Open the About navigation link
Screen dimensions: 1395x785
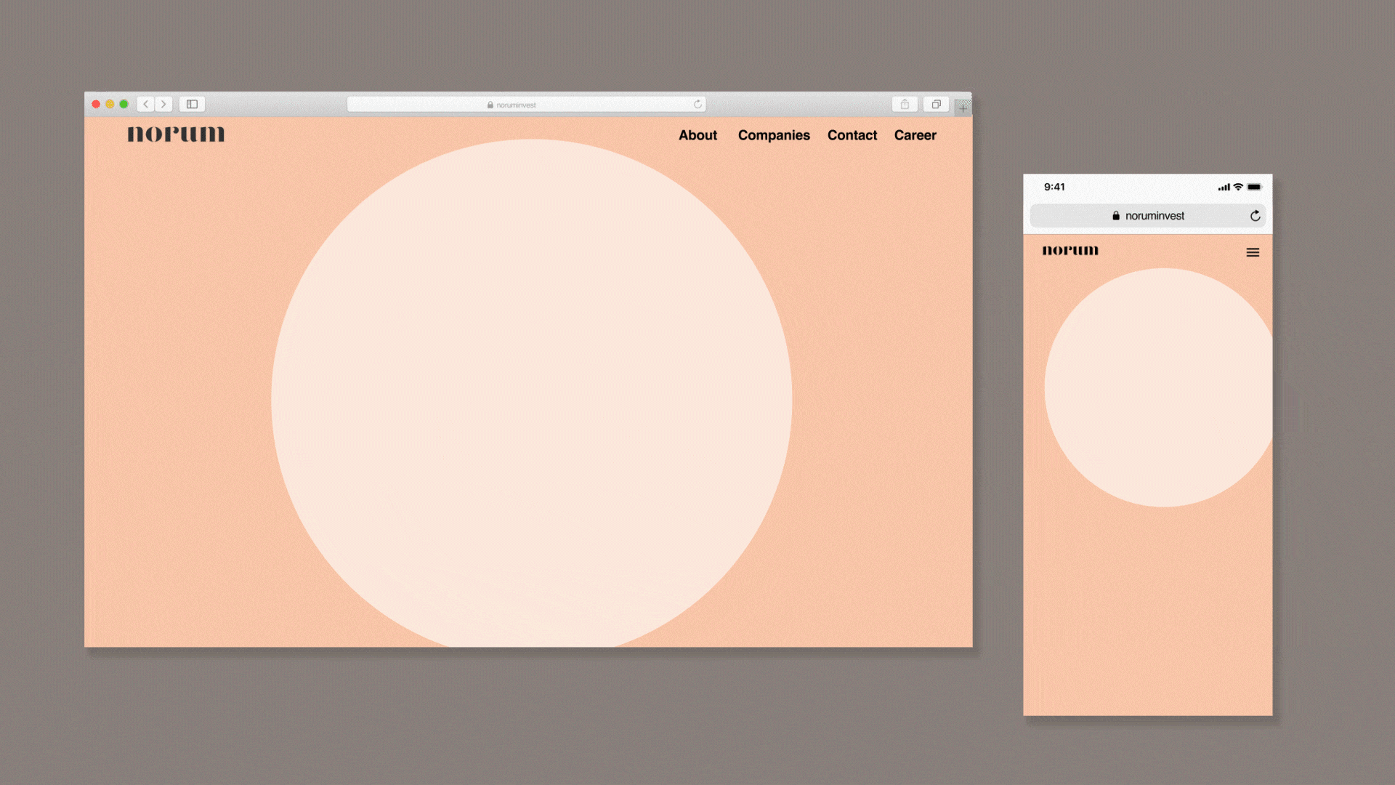pyautogui.click(x=697, y=135)
